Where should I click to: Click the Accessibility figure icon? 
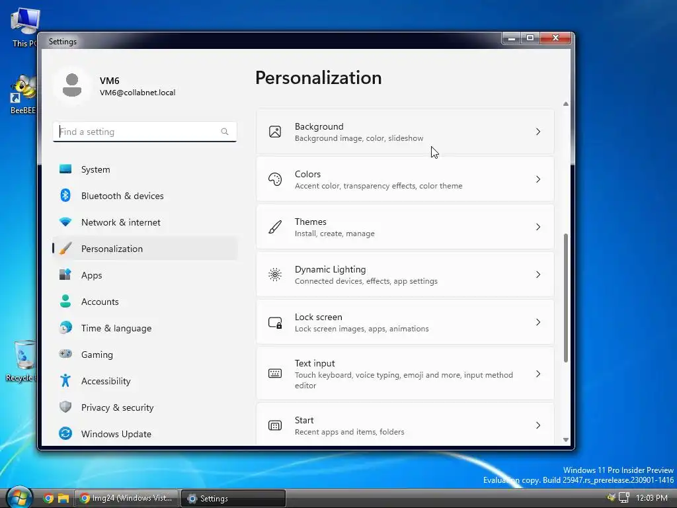(x=65, y=380)
